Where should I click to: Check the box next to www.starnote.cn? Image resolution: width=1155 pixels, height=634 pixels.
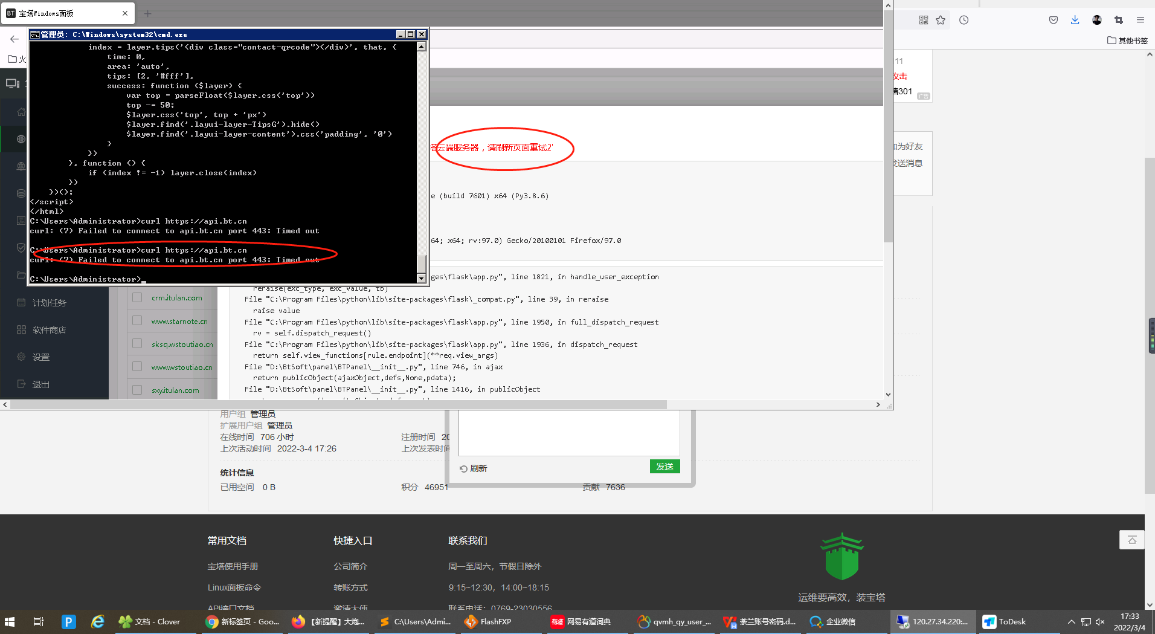point(137,321)
